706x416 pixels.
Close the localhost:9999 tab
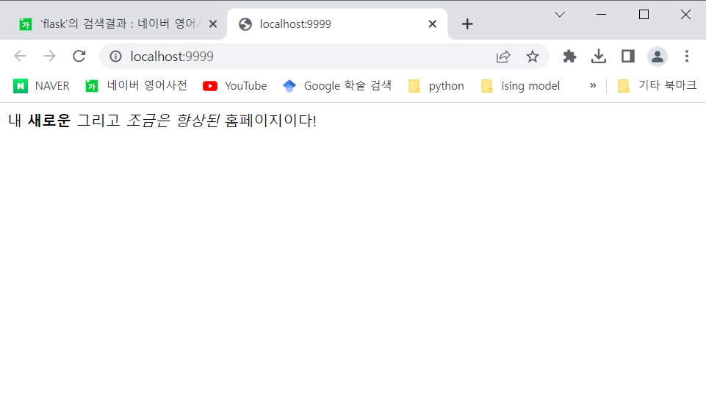click(432, 24)
